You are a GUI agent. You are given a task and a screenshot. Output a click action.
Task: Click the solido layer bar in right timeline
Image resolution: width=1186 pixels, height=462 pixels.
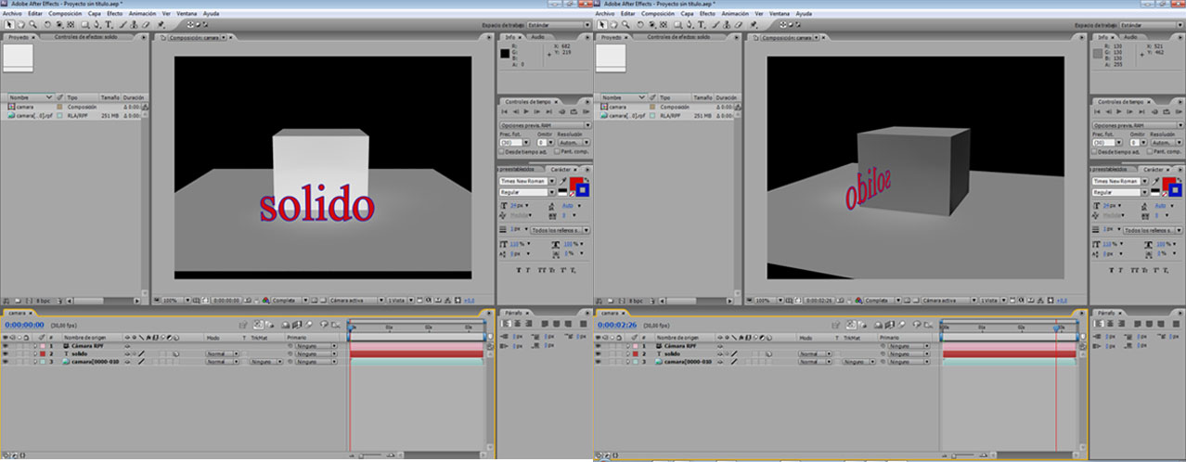tap(1009, 353)
